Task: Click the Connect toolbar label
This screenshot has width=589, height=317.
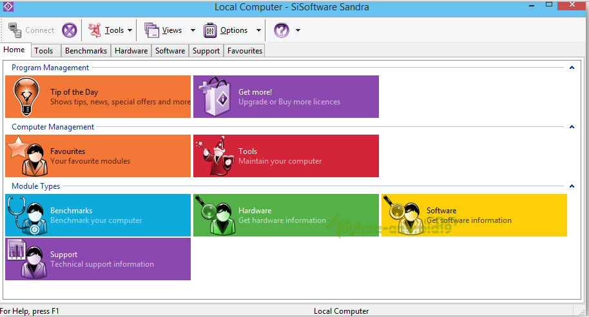Action: 40,30
